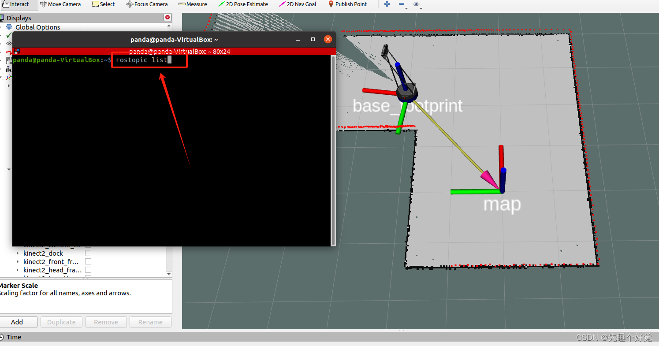The width and height of the screenshot is (659, 346).
Task: Select the 2D Pose Estimate tool
Action: click(243, 4)
